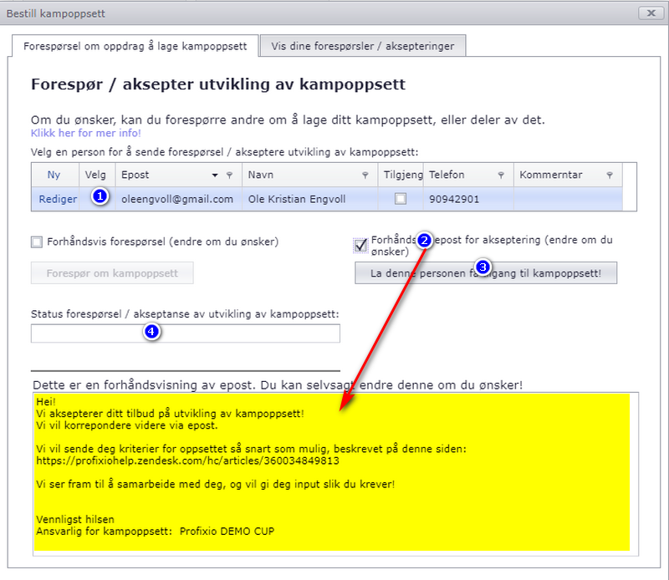Open filter icon in Epost column header
The image size is (669, 580).
(x=229, y=176)
